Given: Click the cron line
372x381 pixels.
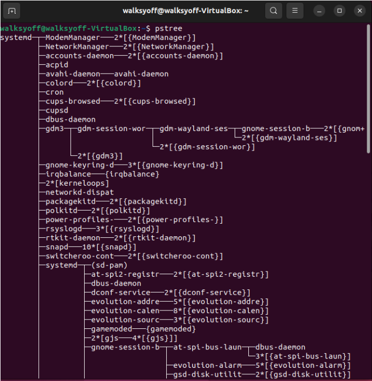Looking at the screenshot, I should [x=55, y=92].
